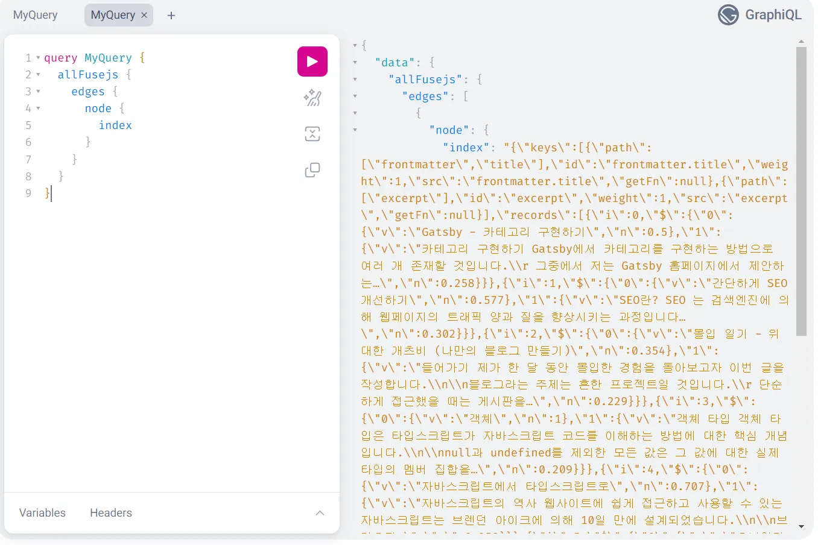Collapse the "allFusejs" node in results

point(355,79)
